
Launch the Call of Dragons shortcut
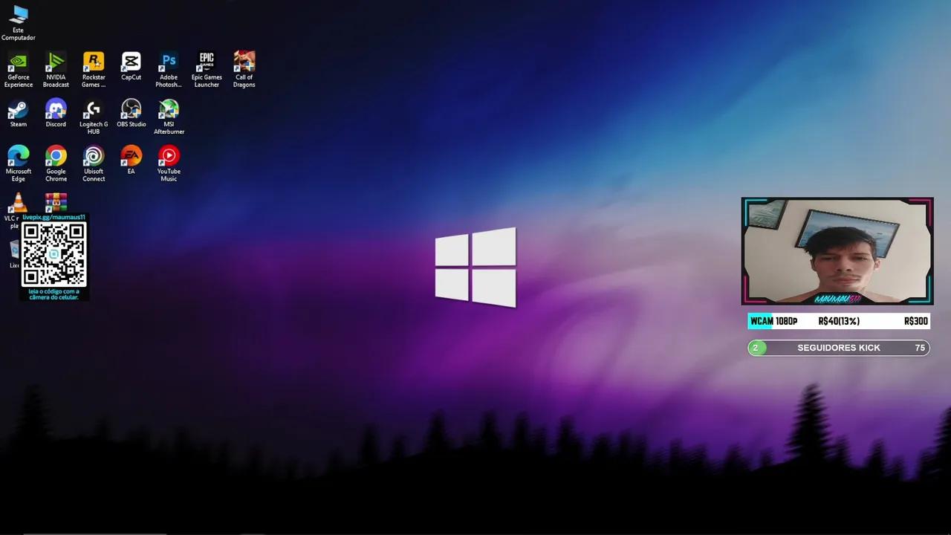[x=244, y=70]
